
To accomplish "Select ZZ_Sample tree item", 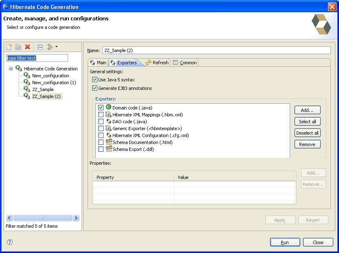I will pos(43,89).
